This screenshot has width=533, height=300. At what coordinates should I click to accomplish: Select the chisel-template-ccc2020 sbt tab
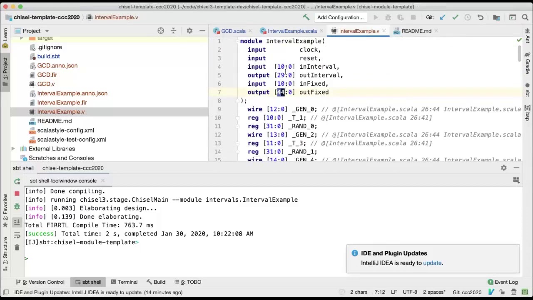[x=73, y=168]
